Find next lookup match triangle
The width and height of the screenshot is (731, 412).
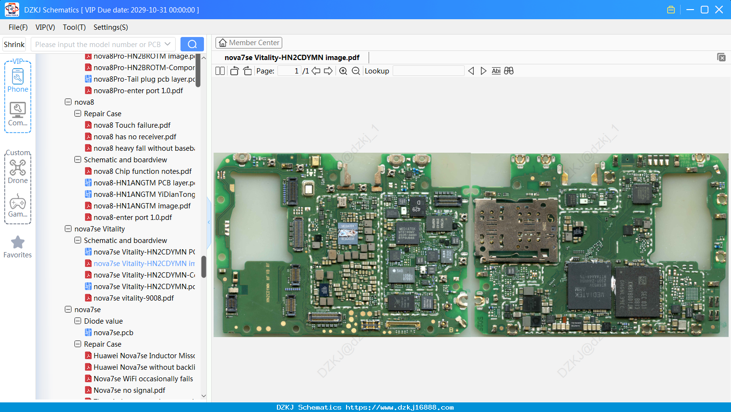483,71
